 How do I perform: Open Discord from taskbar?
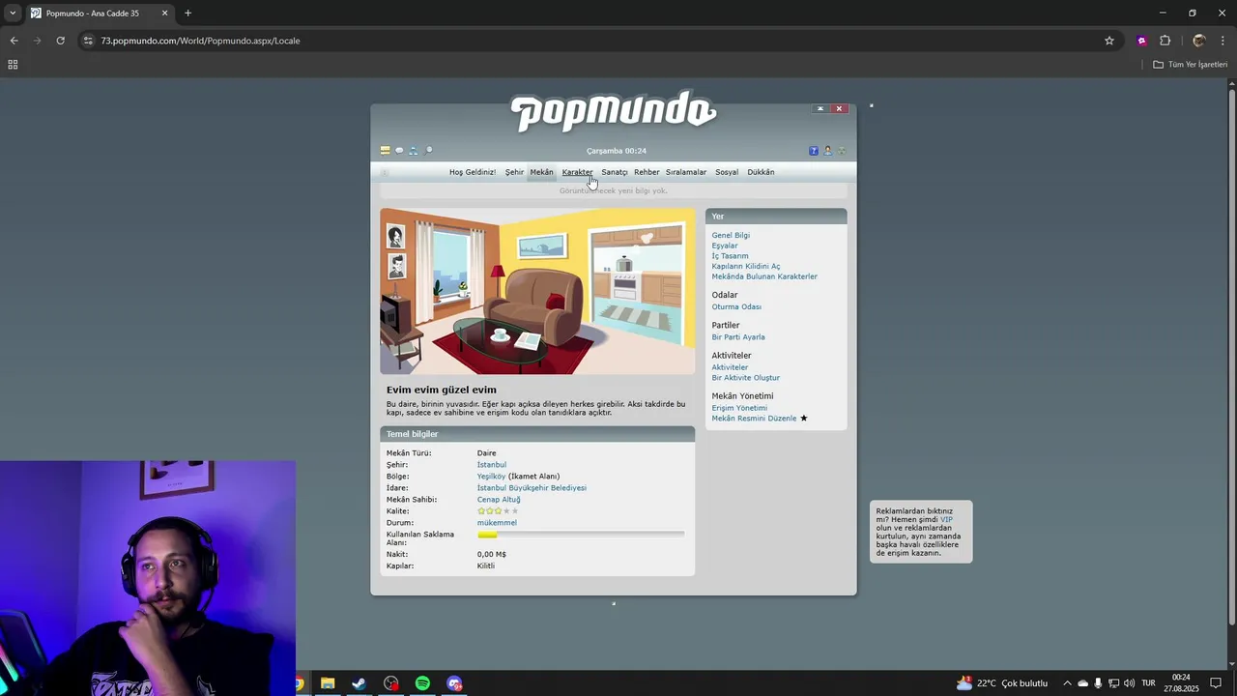(454, 683)
